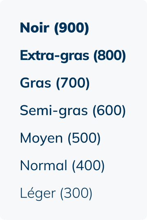
Task: Choose Extra-gras (800) weight option
Action: tap(73, 56)
